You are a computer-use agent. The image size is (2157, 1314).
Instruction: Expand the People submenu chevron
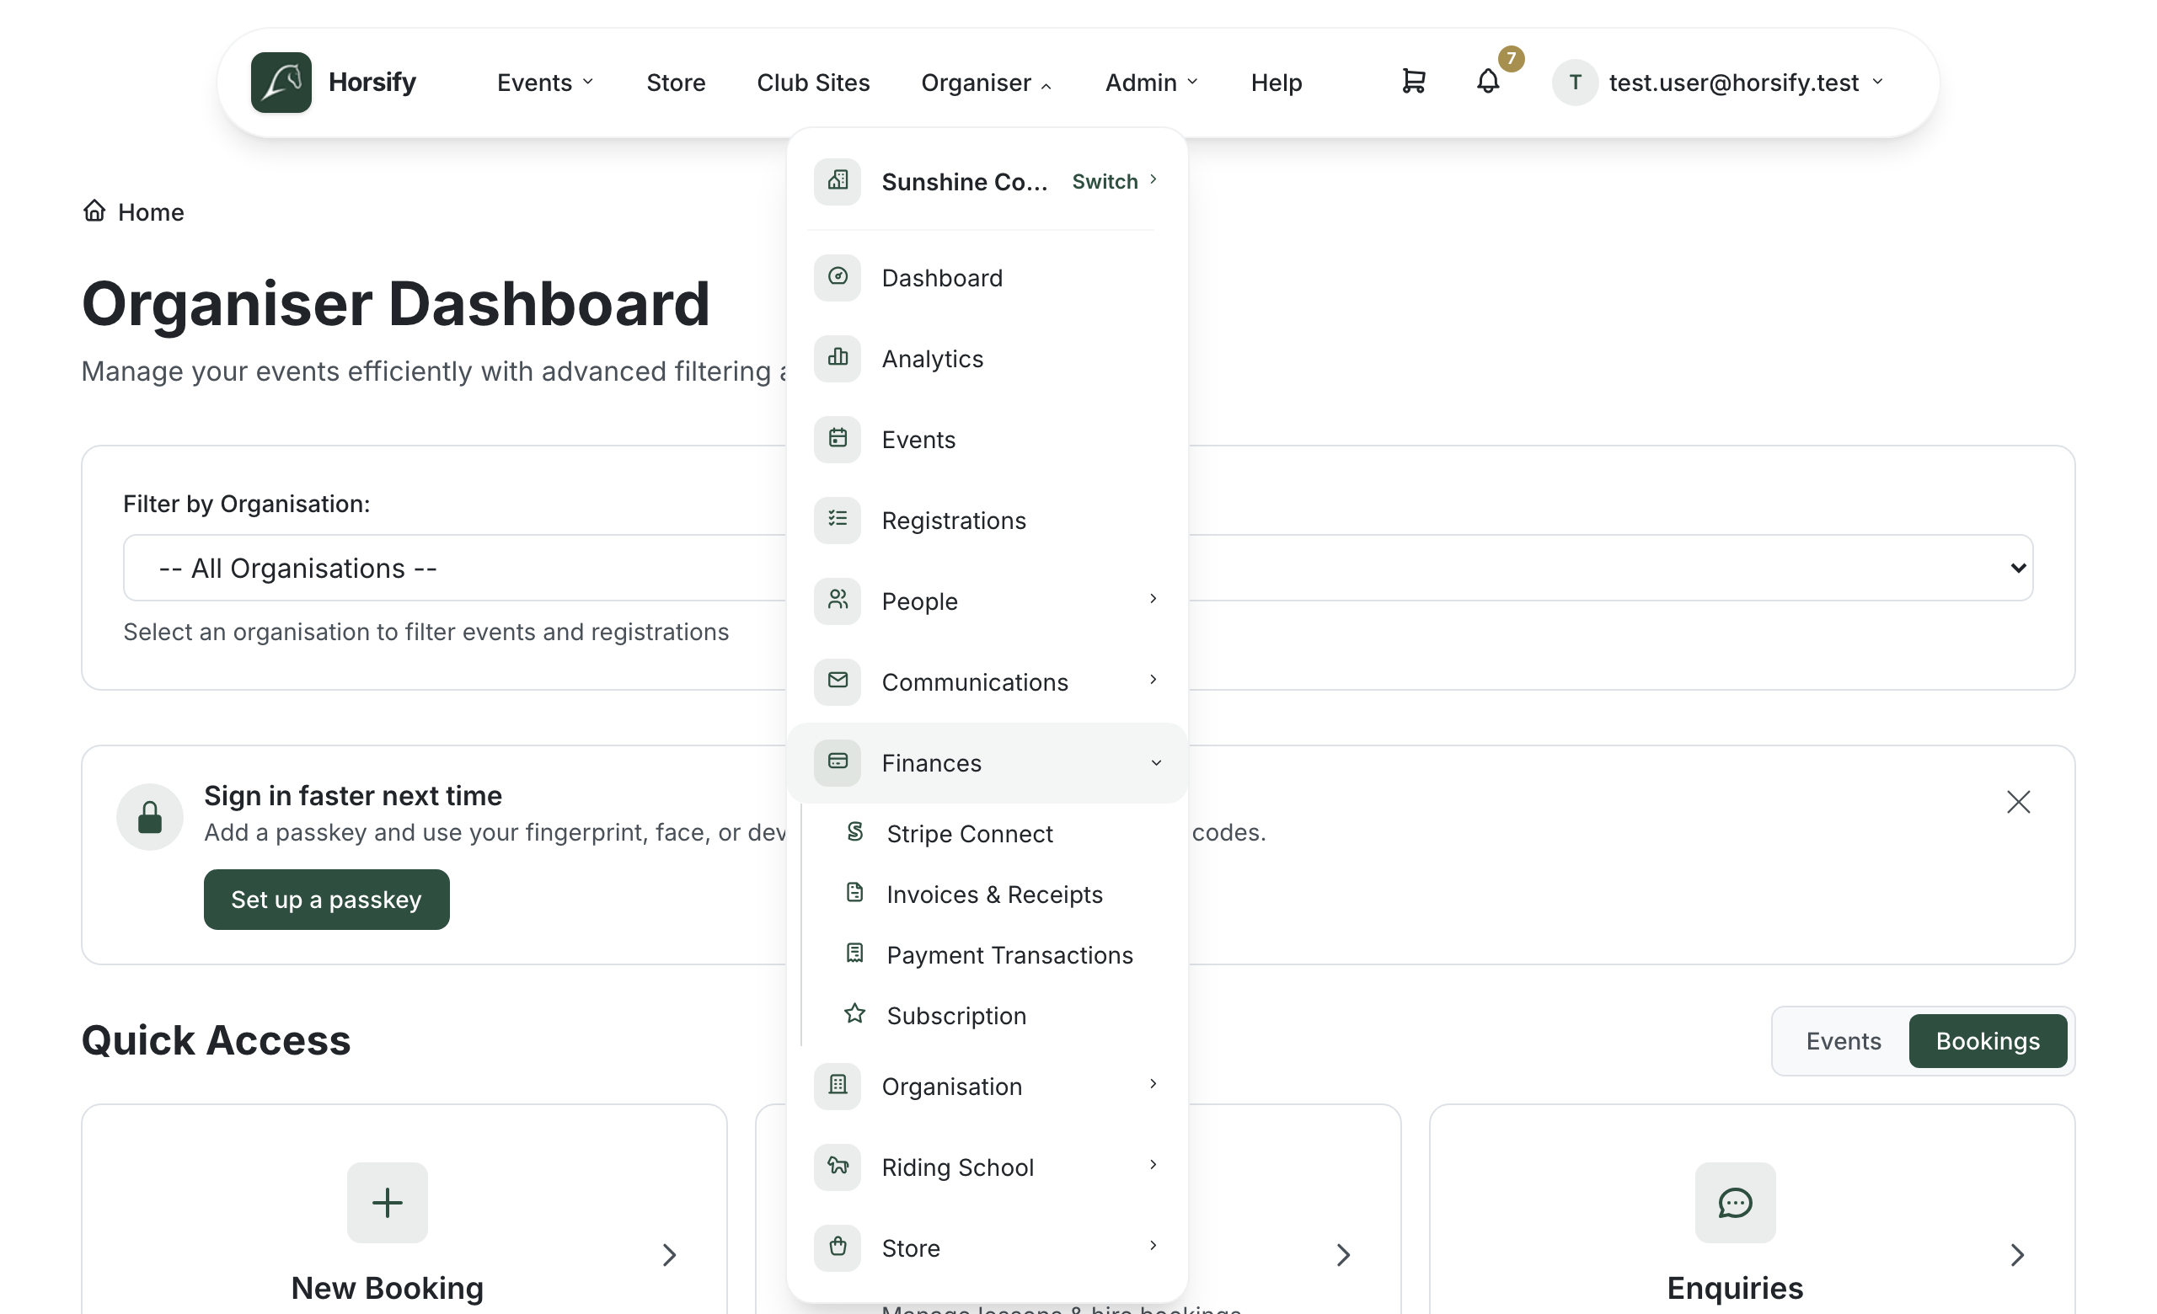[1153, 598]
